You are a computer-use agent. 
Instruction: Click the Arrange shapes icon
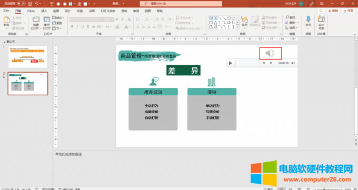tap(244, 19)
